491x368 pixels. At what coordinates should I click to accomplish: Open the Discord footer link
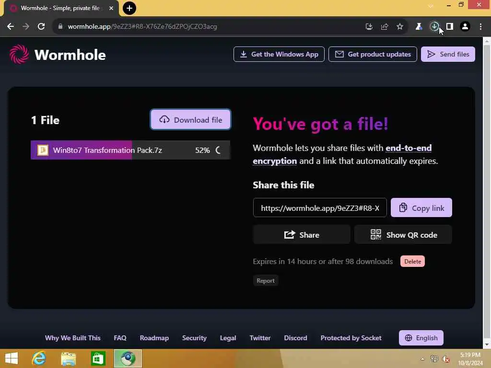coord(295,338)
